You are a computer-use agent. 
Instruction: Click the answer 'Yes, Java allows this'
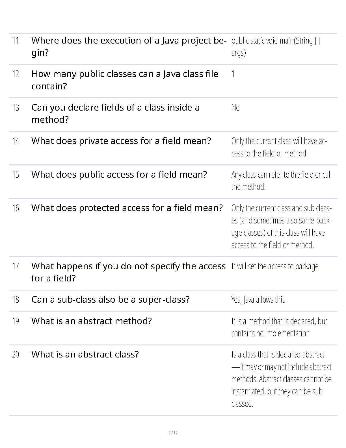click(258, 300)
